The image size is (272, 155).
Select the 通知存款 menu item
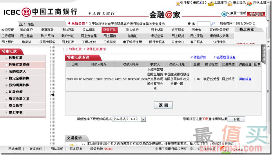coord(68,30)
